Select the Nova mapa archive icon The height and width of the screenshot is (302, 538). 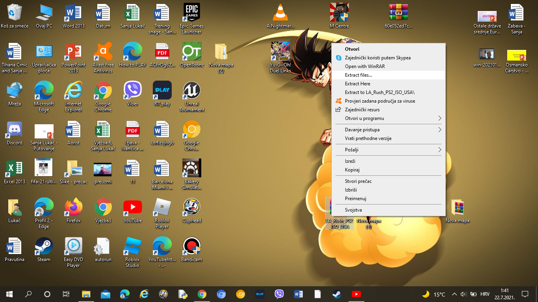coord(458,211)
